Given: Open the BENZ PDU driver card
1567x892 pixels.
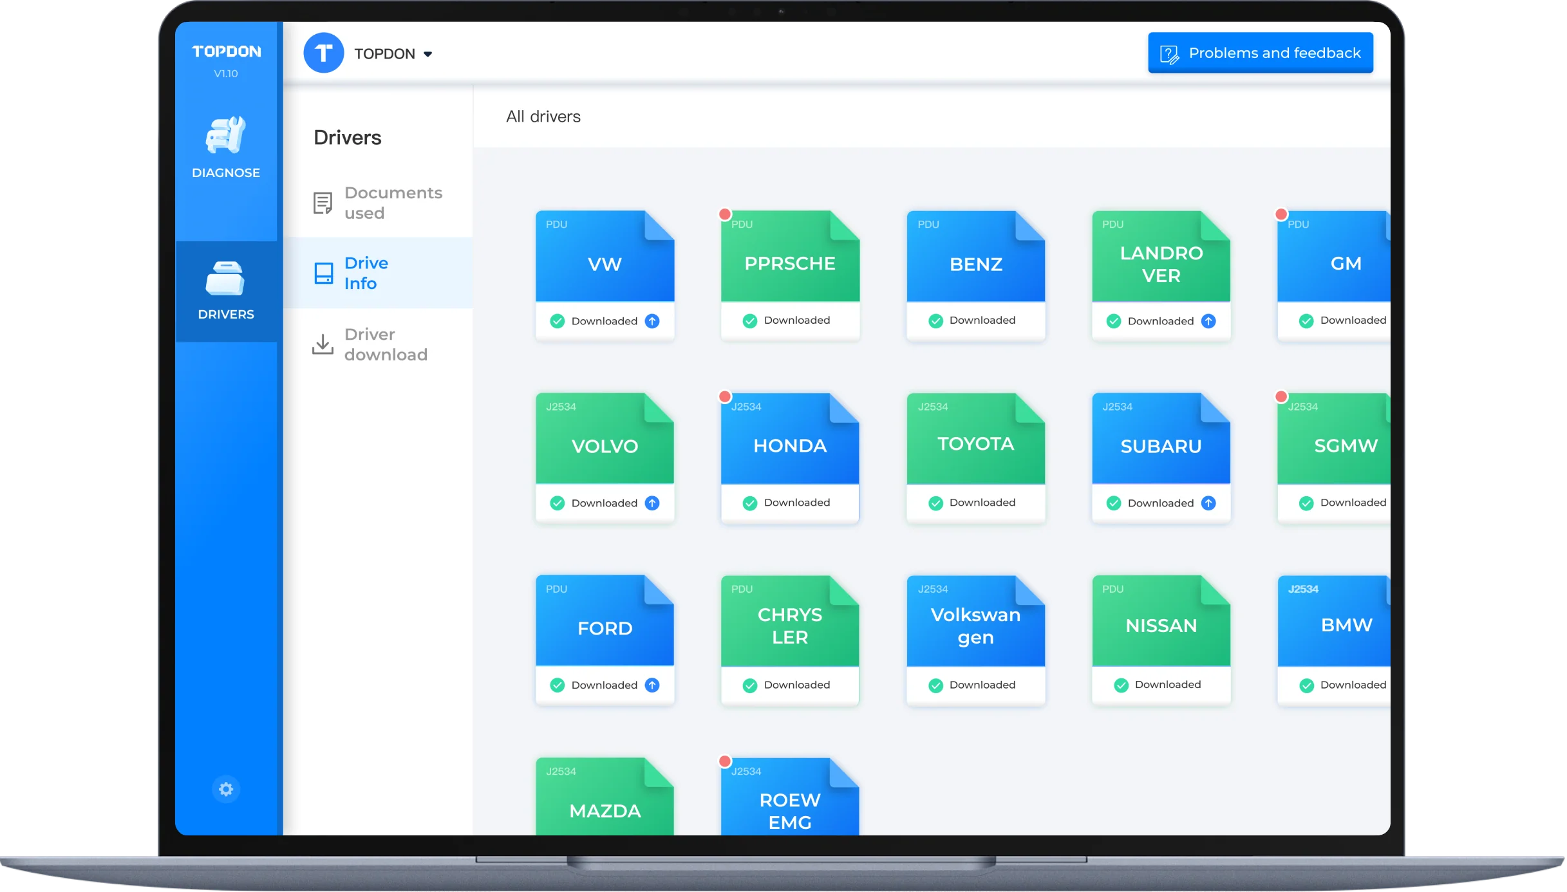Looking at the screenshot, I should tap(975, 275).
